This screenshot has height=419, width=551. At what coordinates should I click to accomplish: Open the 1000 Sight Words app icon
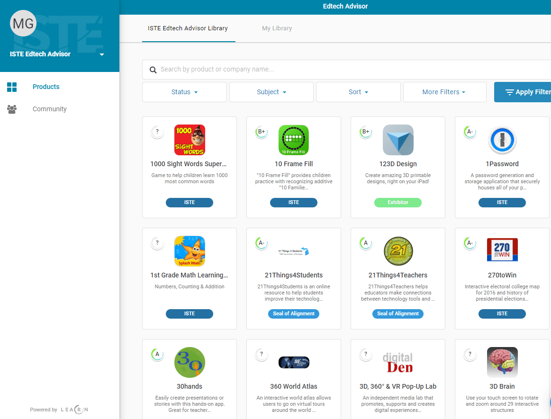pyautogui.click(x=190, y=140)
